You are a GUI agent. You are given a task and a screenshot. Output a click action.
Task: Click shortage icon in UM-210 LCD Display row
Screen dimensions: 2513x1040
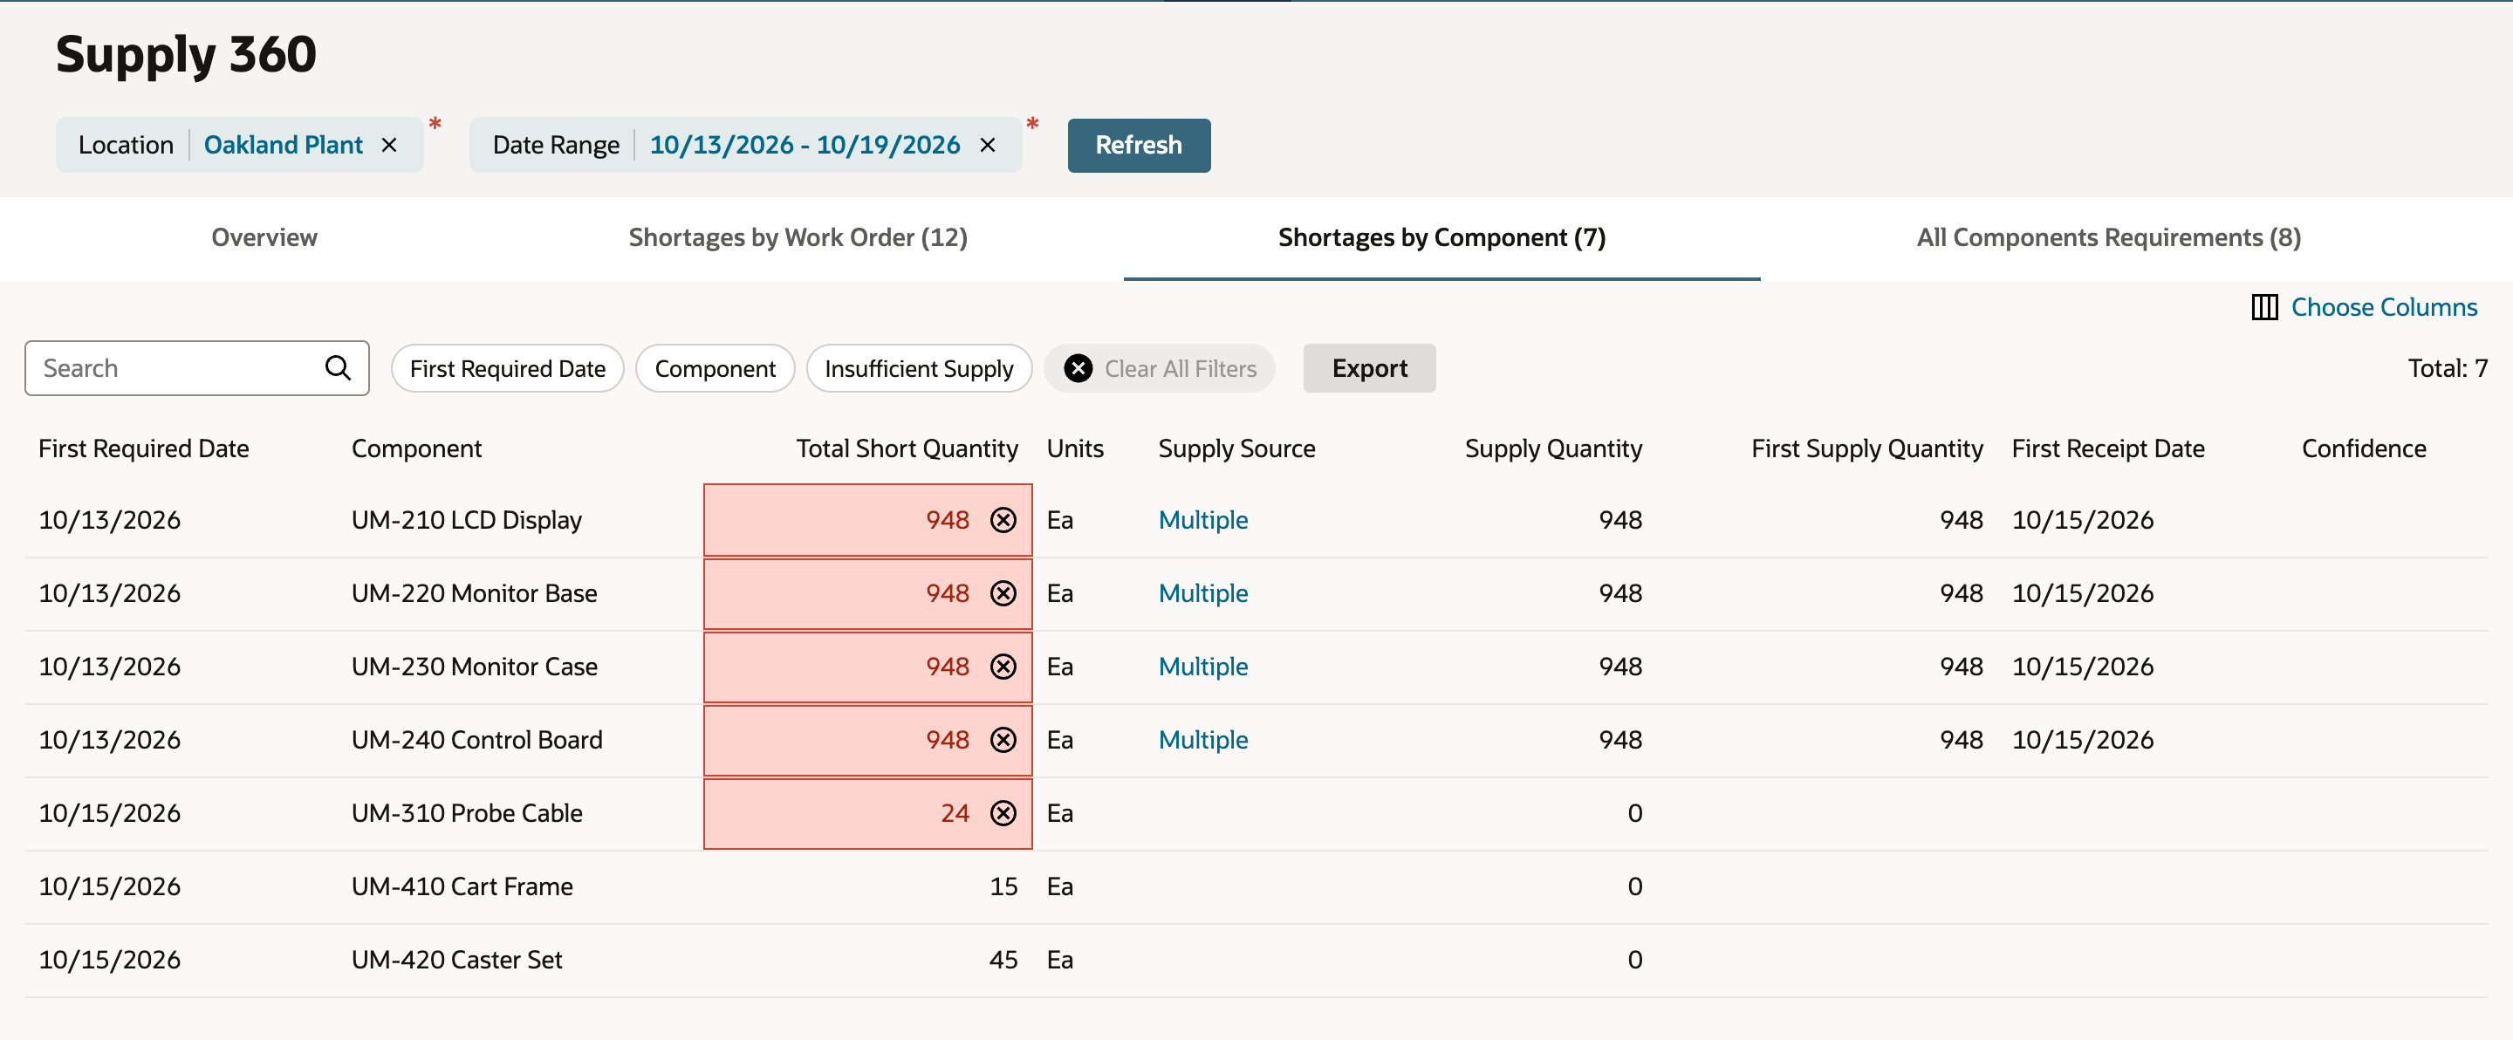pos(1003,520)
